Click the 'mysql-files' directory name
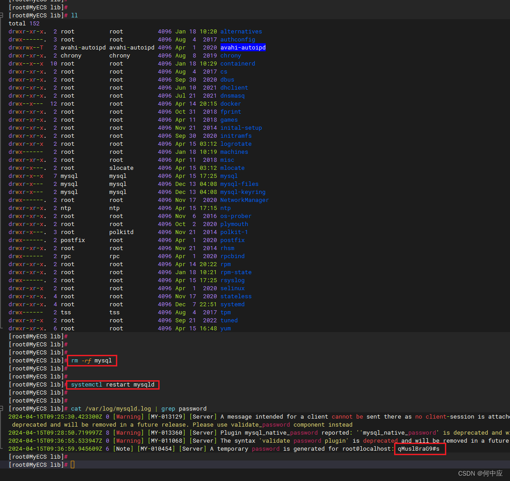Viewport: 510px width, 481px height. [239, 184]
